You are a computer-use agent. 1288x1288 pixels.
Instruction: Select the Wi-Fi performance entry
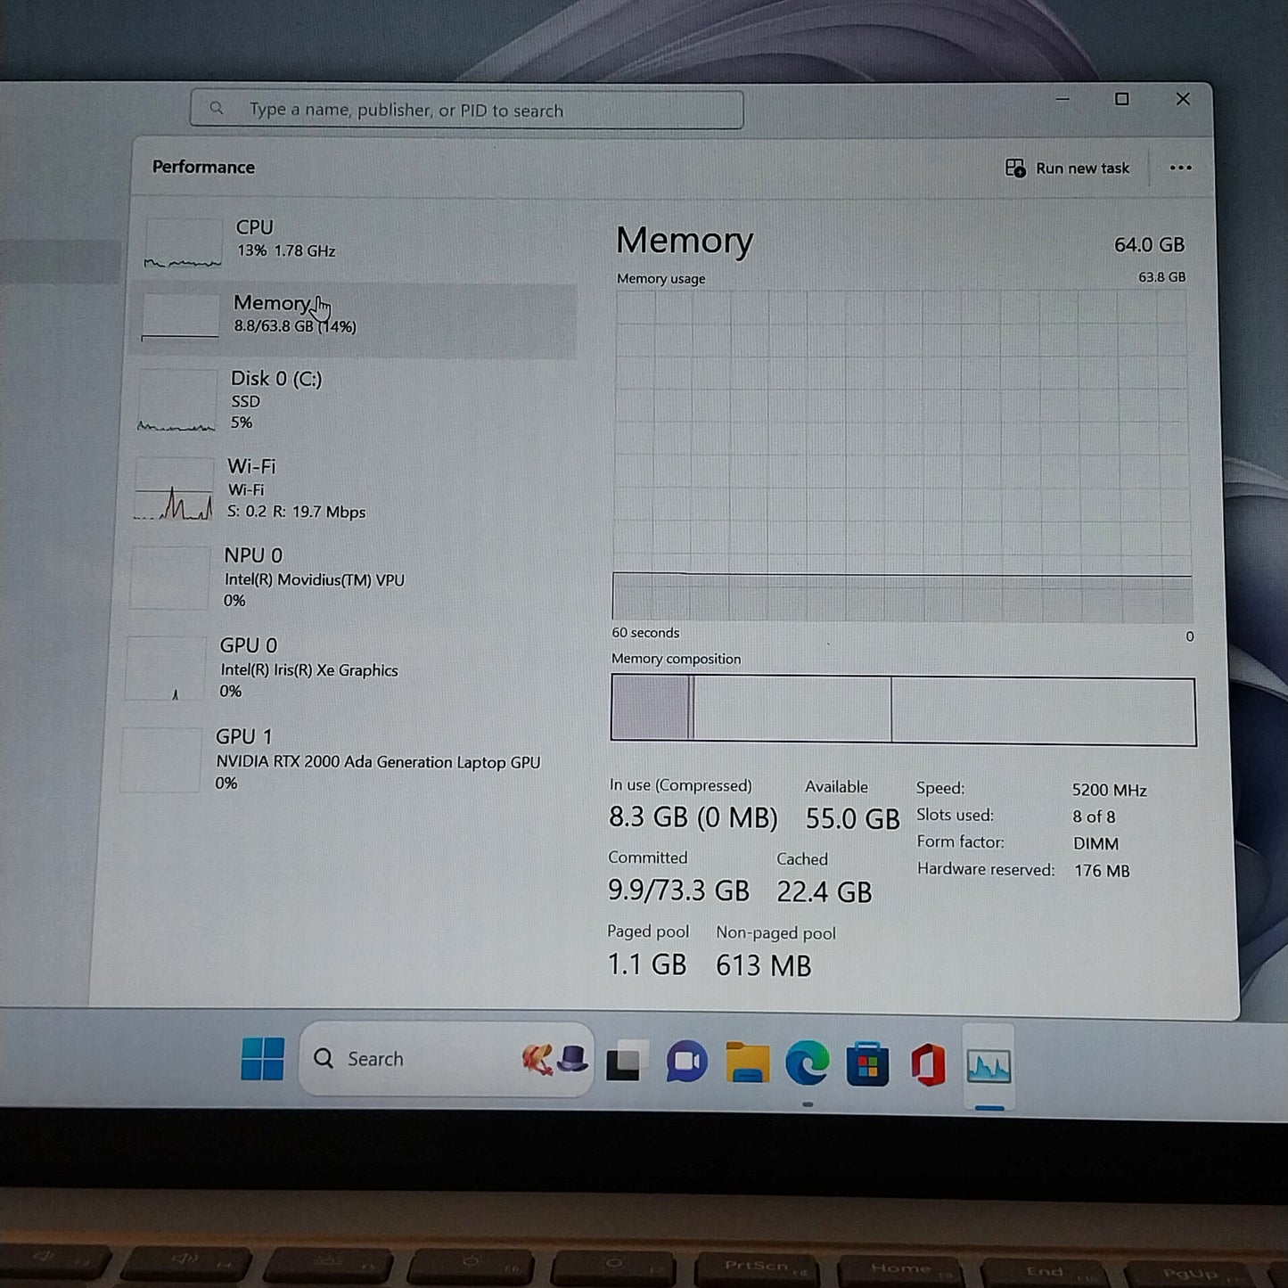[351, 488]
